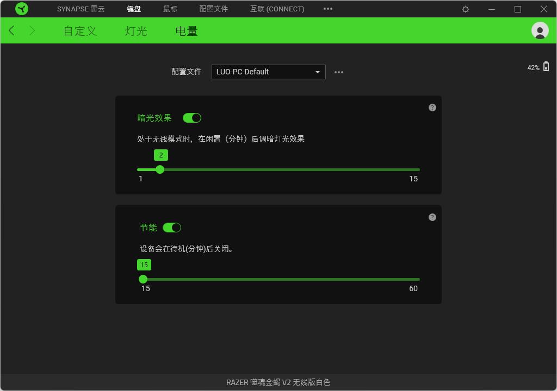Viewport: 557px width, 391px height.
Task: Click the dropdown arrow next to 配置文件
Action: (317, 72)
